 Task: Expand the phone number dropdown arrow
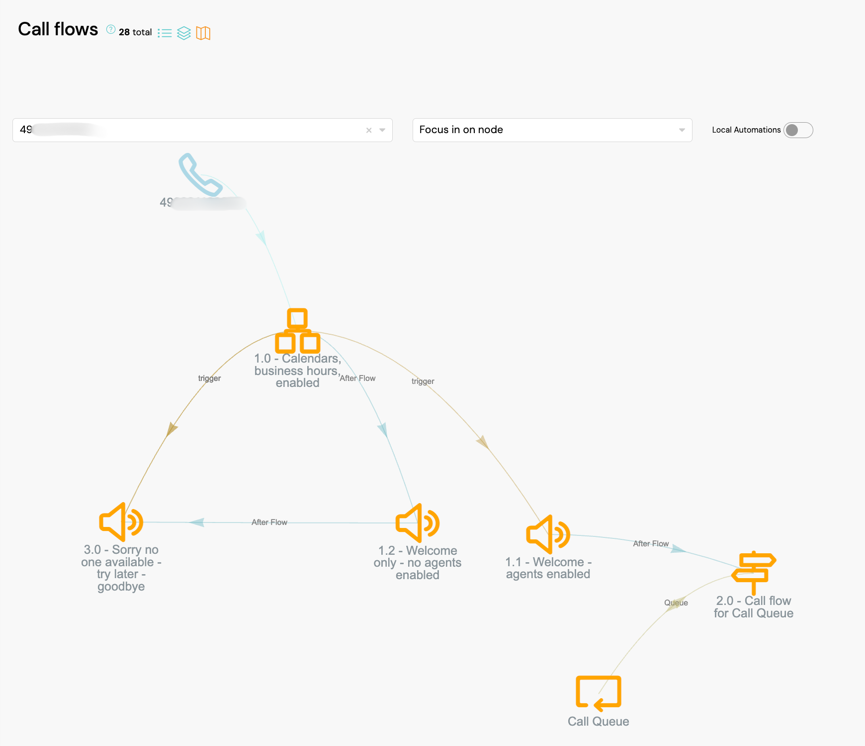tap(382, 130)
